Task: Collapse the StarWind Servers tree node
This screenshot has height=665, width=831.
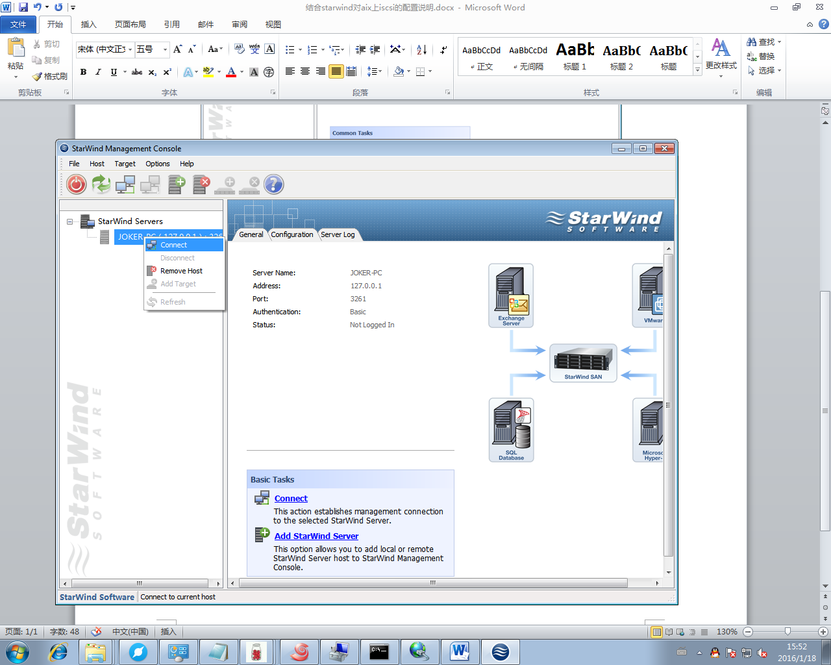Action: (69, 221)
